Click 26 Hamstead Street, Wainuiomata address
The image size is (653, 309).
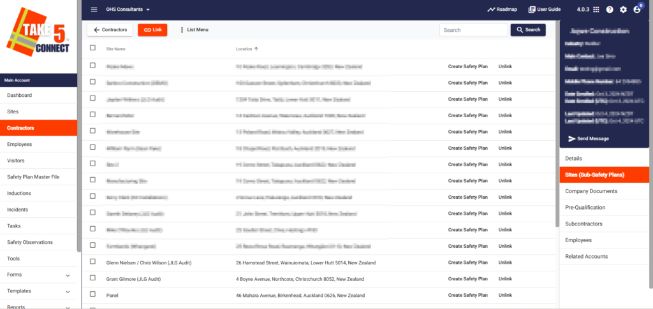[305, 263]
